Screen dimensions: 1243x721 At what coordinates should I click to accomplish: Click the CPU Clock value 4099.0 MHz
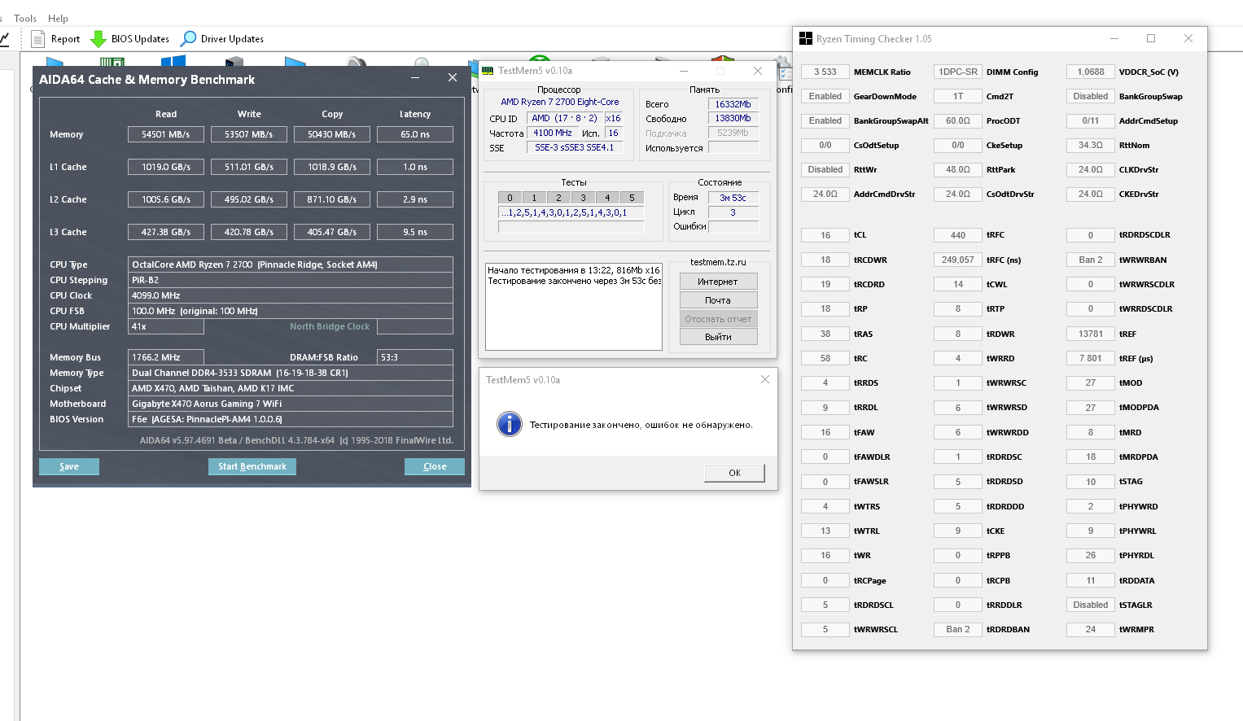291,295
